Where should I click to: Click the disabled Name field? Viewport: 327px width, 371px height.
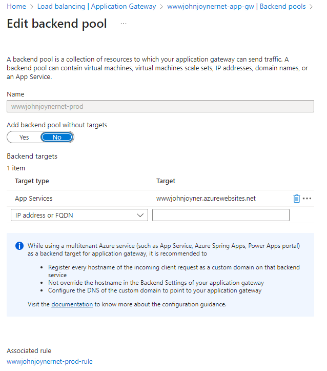pyautogui.click(x=160, y=107)
